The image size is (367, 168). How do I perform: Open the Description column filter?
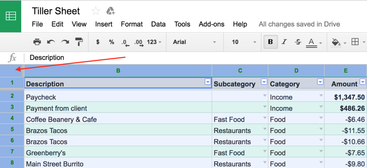(208, 82)
